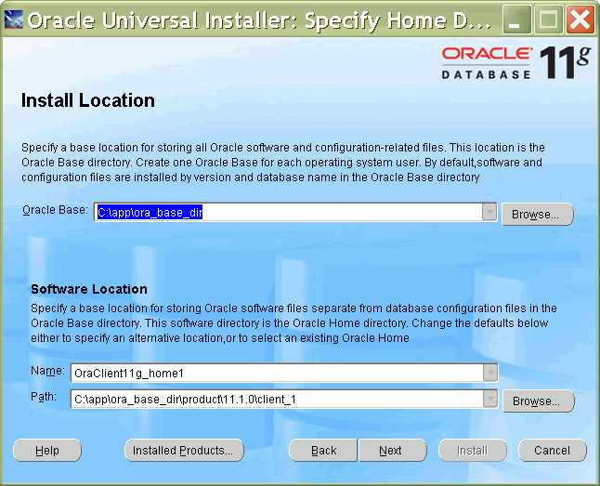Expand the Name dropdown arrow
Viewport: 600px width, 486px height.
(x=490, y=373)
